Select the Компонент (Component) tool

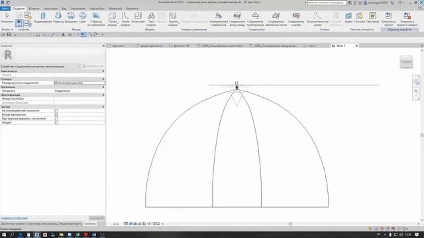(x=138, y=18)
